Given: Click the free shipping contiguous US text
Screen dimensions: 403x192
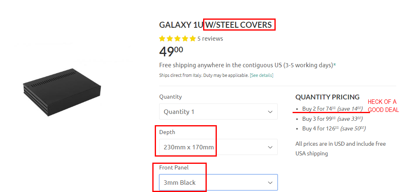Looking at the screenshot, I should click(x=246, y=65).
